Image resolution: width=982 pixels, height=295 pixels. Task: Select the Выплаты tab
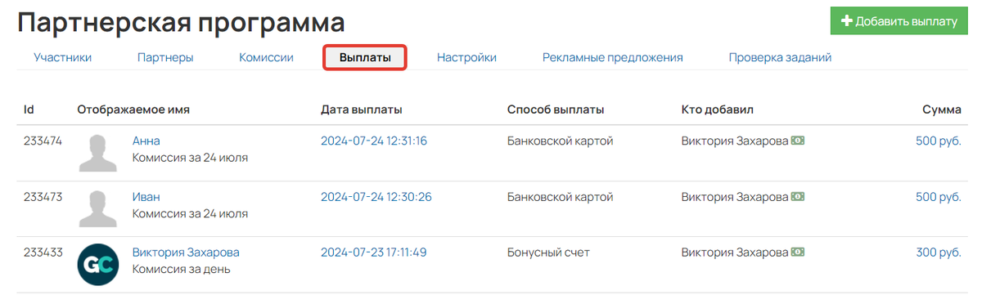(x=365, y=58)
